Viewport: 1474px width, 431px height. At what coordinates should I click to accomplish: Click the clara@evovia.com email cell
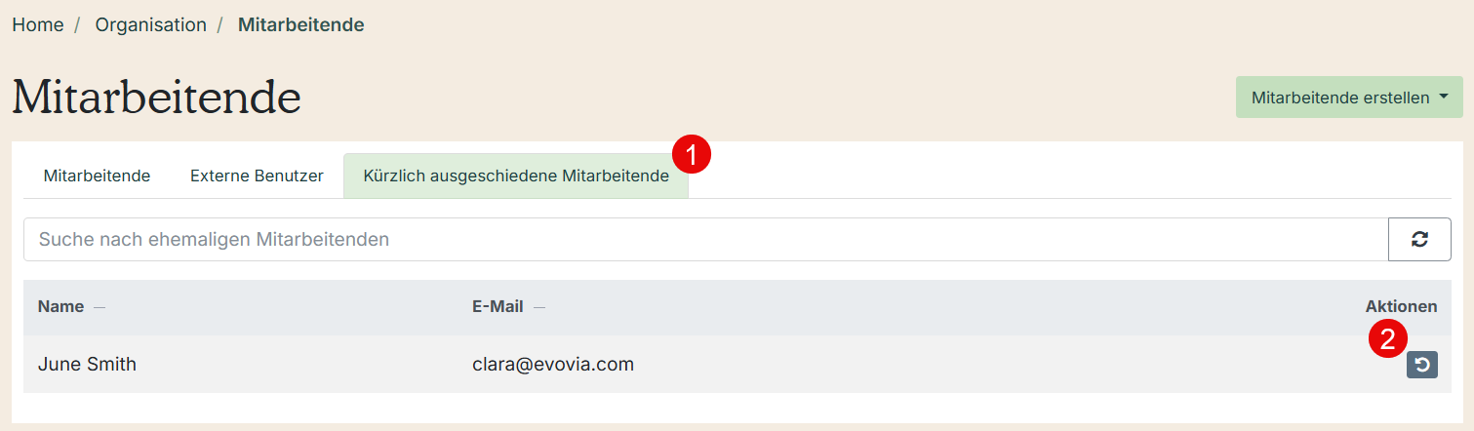[x=553, y=365]
